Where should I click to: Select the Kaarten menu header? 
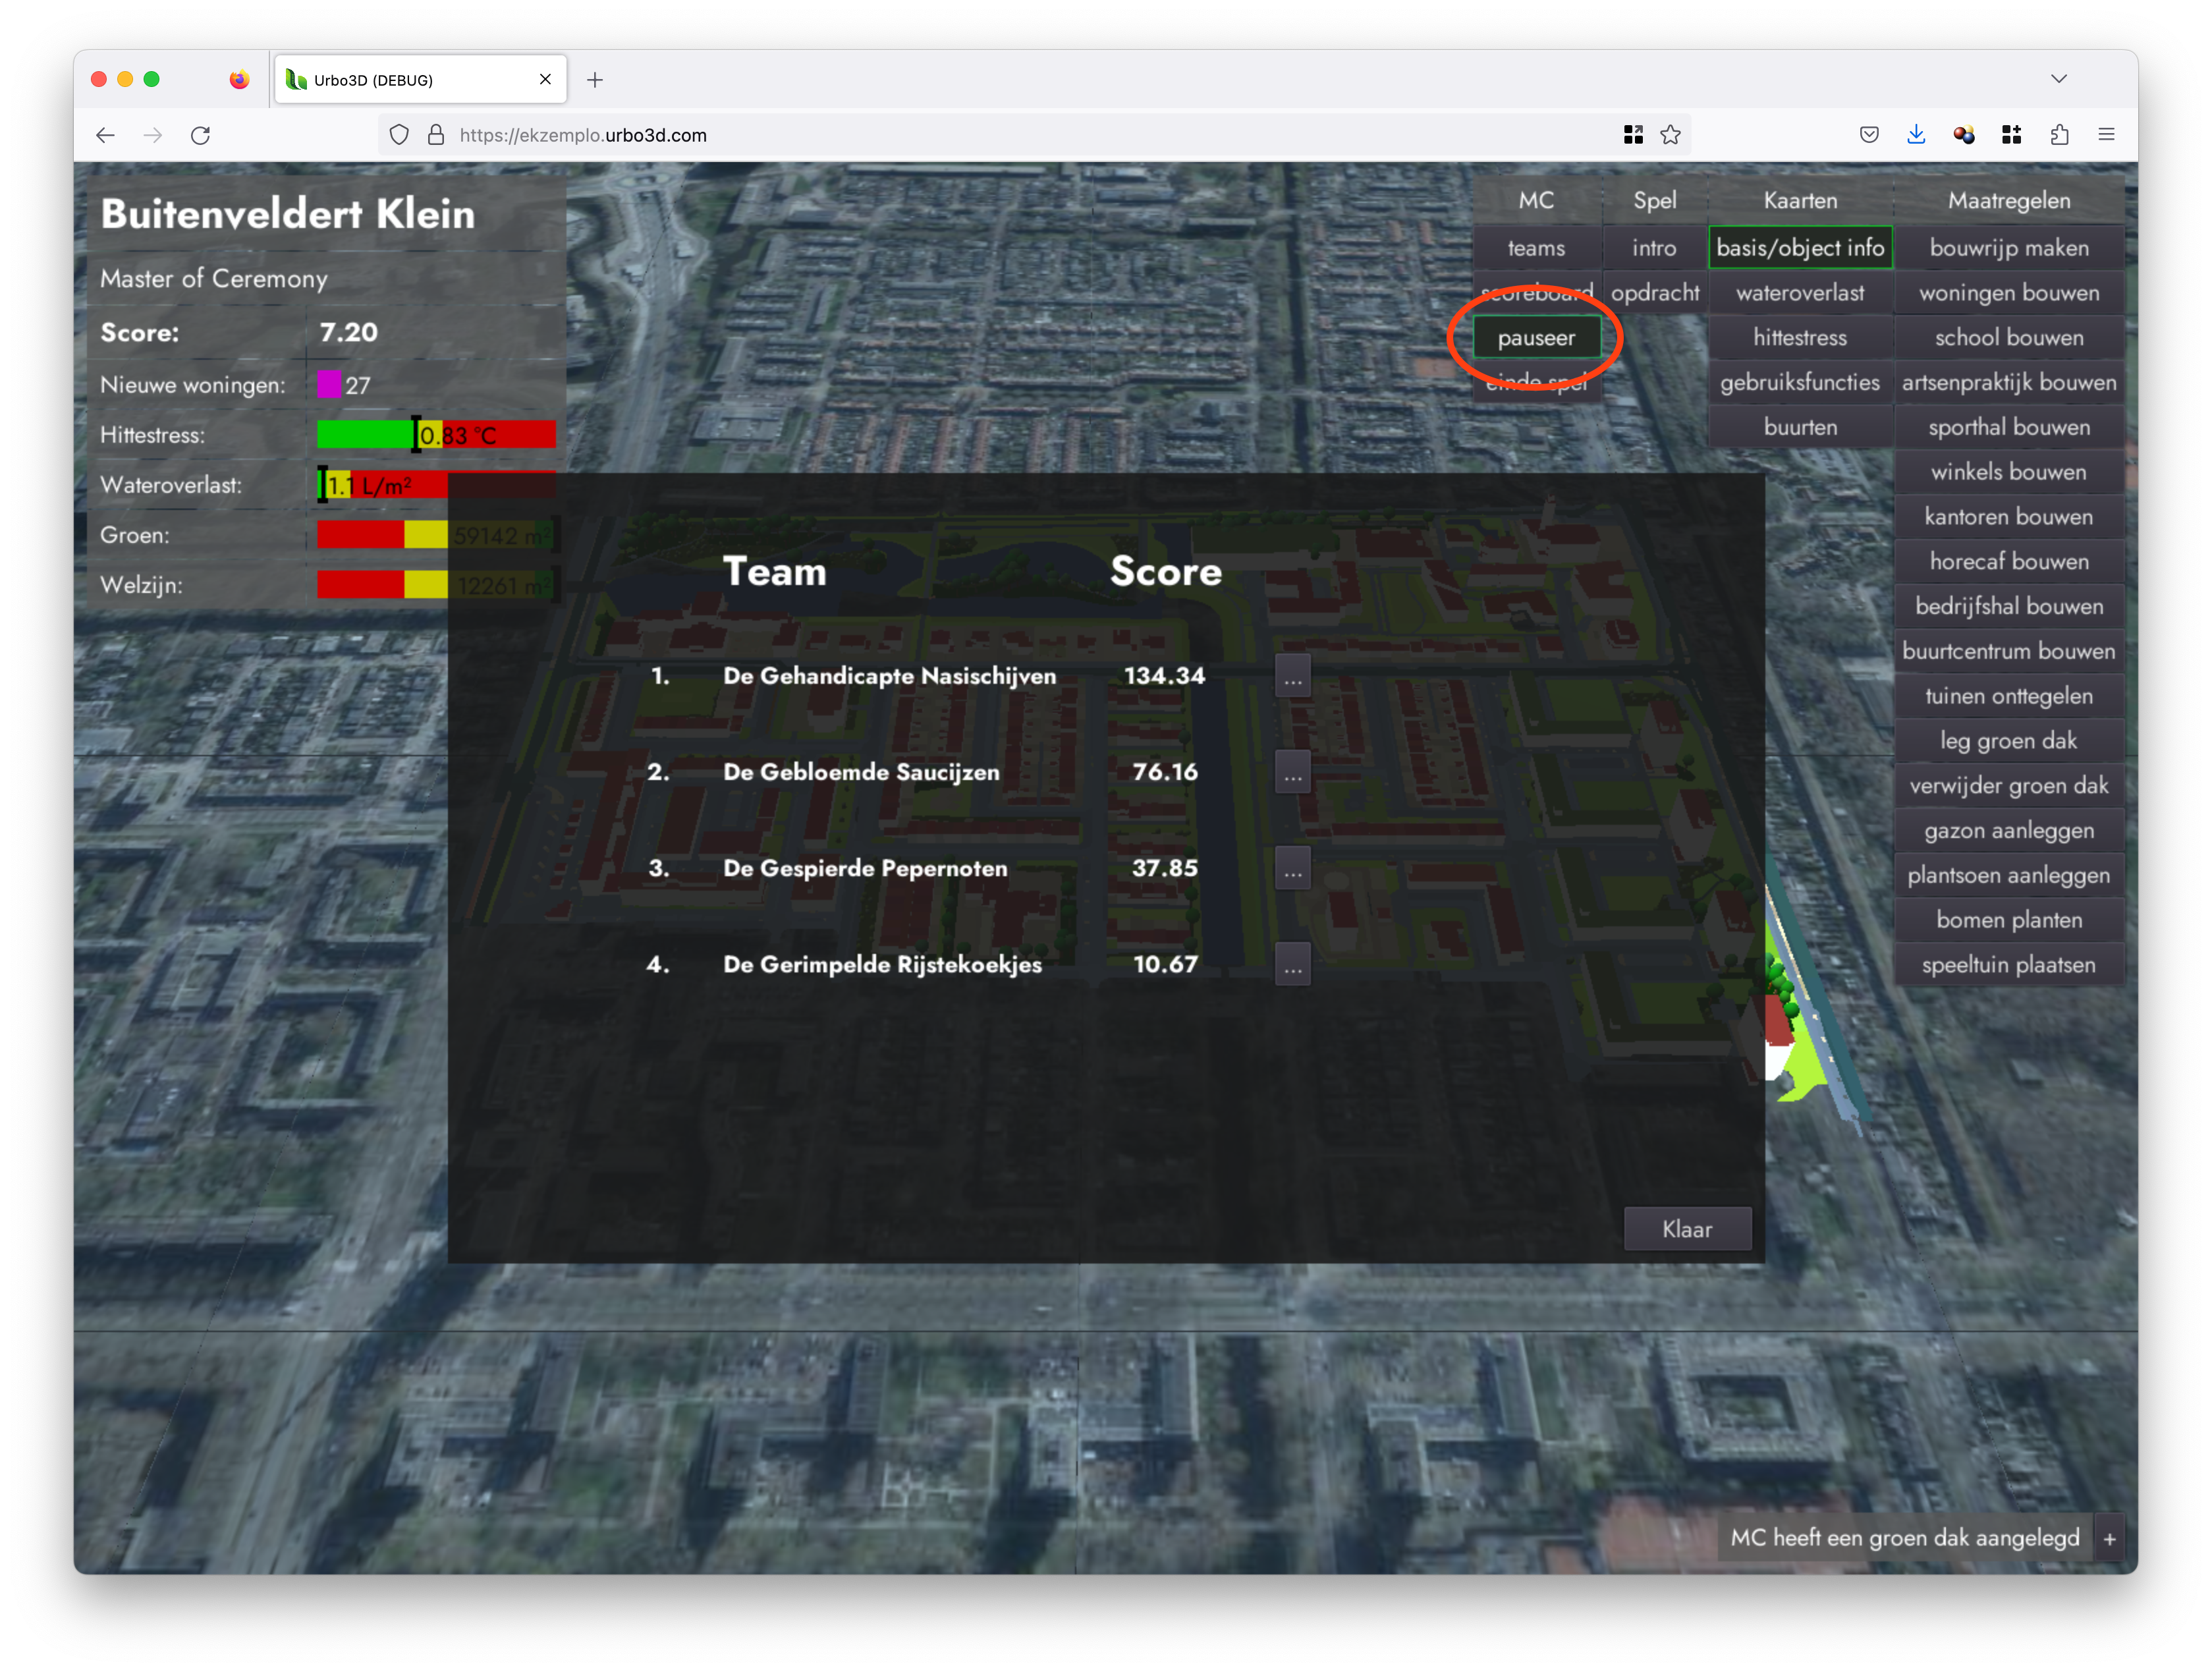[x=1800, y=201]
